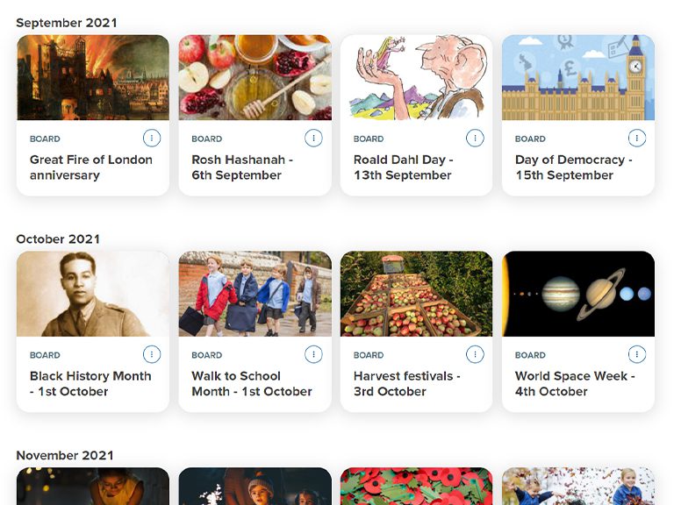Open the November poppies thumbnail
Image resolution: width=674 pixels, height=505 pixels.
click(417, 486)
